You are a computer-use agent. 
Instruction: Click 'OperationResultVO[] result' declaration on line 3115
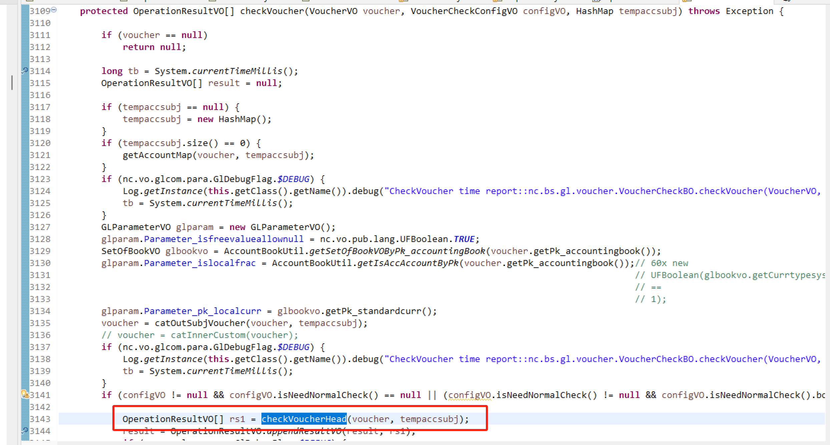coord(170,83)
